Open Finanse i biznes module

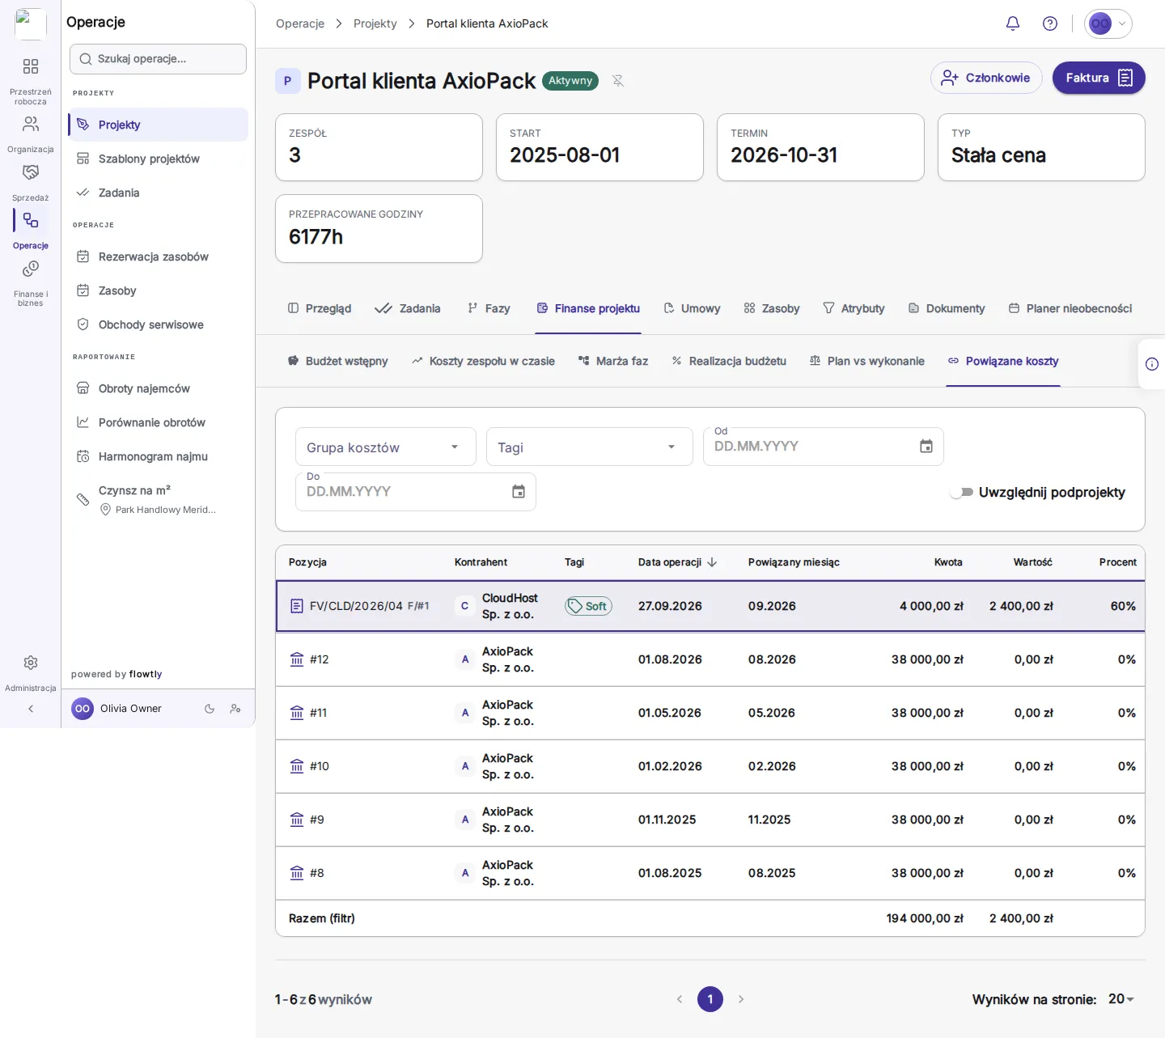31,282
